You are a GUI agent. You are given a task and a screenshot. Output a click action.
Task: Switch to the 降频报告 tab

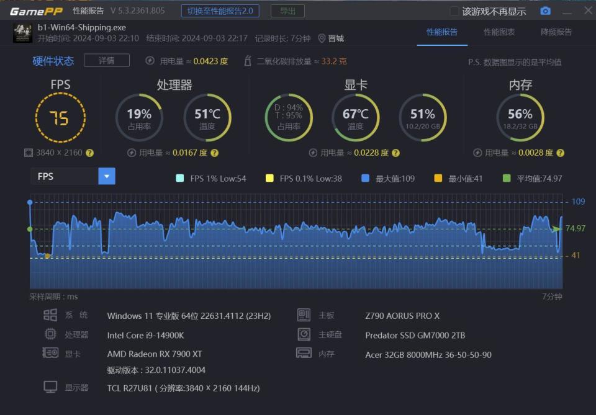click(x=556, y=32)
